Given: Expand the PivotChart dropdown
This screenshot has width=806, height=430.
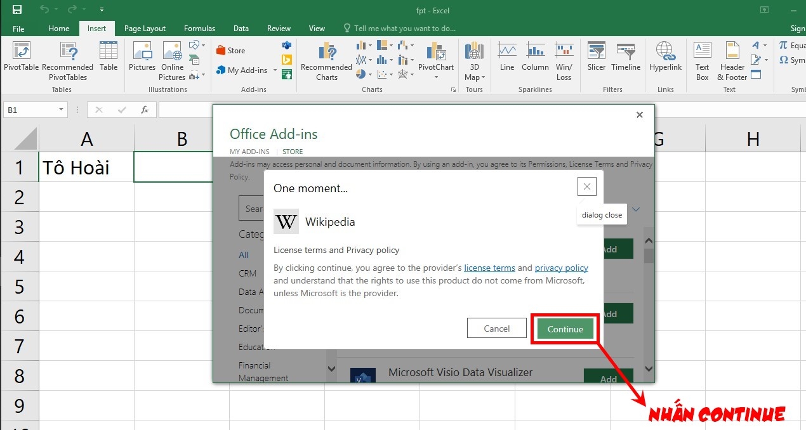Looking at the screenshot, I should click(436, 77).
